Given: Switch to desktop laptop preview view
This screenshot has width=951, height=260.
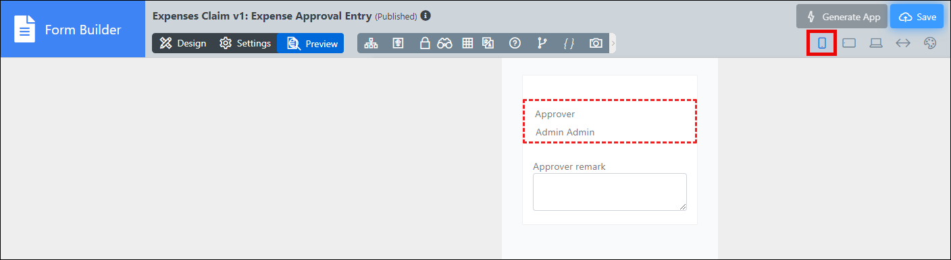Looking at the screenshot, I should tap(876, 43).
